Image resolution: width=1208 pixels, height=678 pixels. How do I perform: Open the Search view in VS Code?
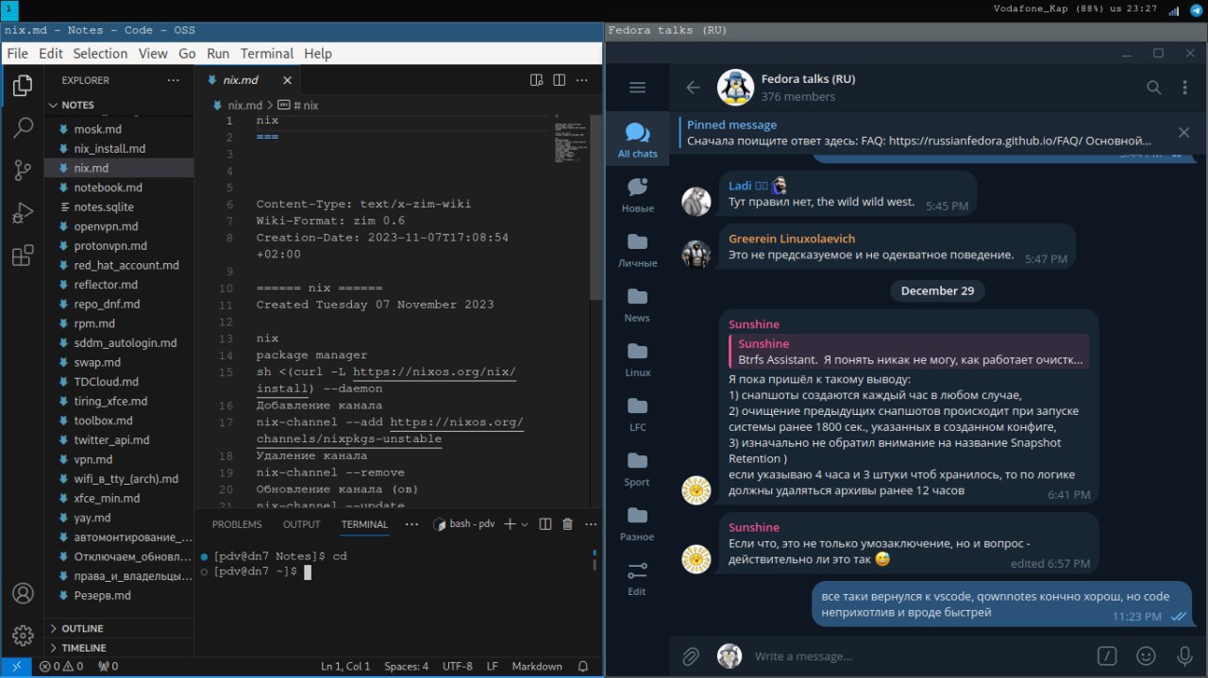coord(23,129)
